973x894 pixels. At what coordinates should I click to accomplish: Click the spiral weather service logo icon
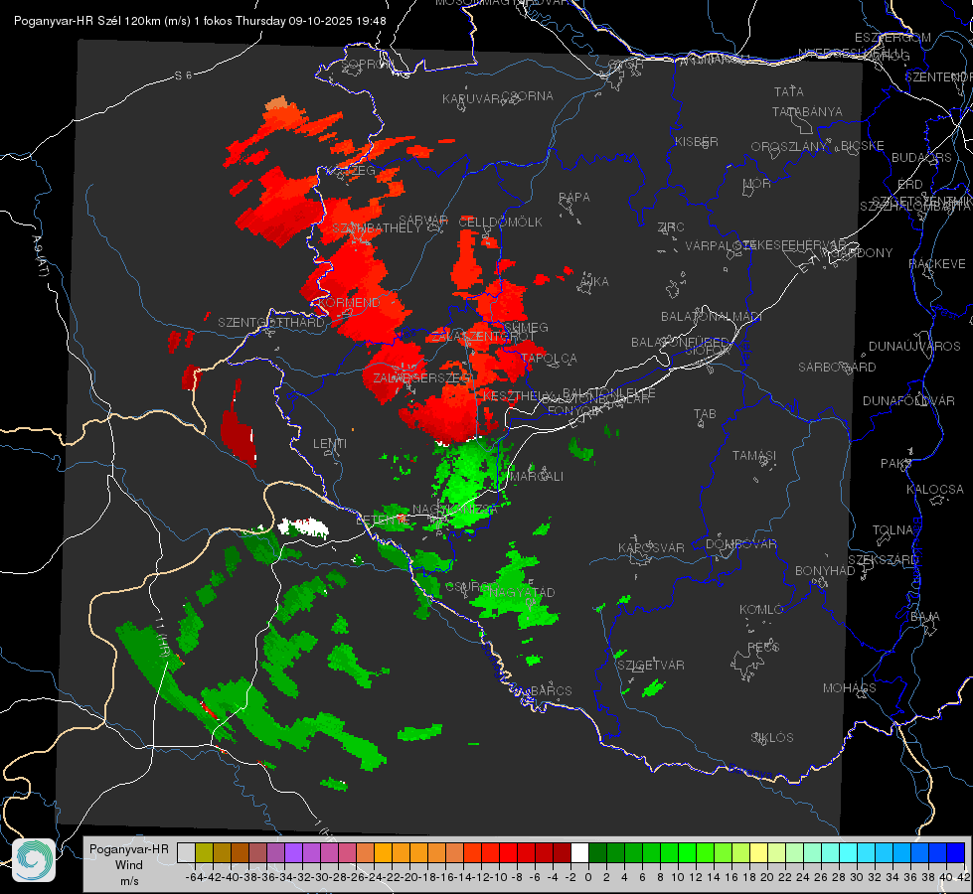click(x=34, y=860)
